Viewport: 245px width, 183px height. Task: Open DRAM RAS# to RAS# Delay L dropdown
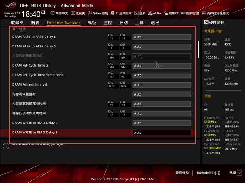click(x=161, y=37)
